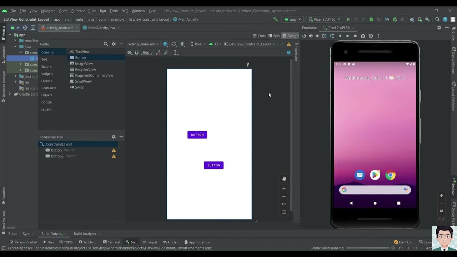Zoom out the design surface with minus
457x257 pixels.
tap(284, 196)
